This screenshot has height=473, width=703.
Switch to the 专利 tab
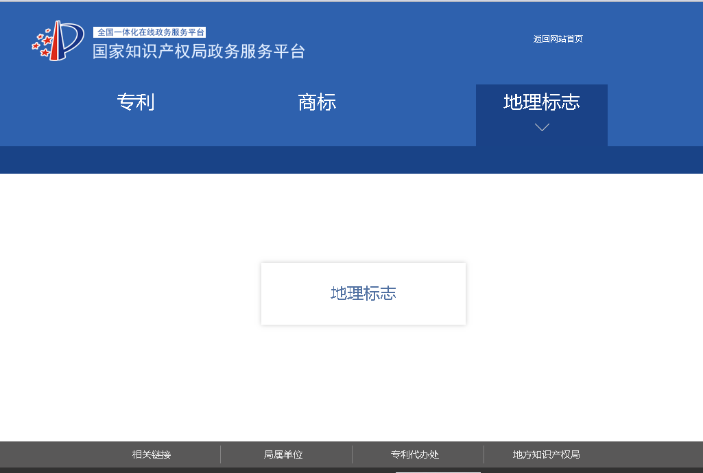pos(136,102)
